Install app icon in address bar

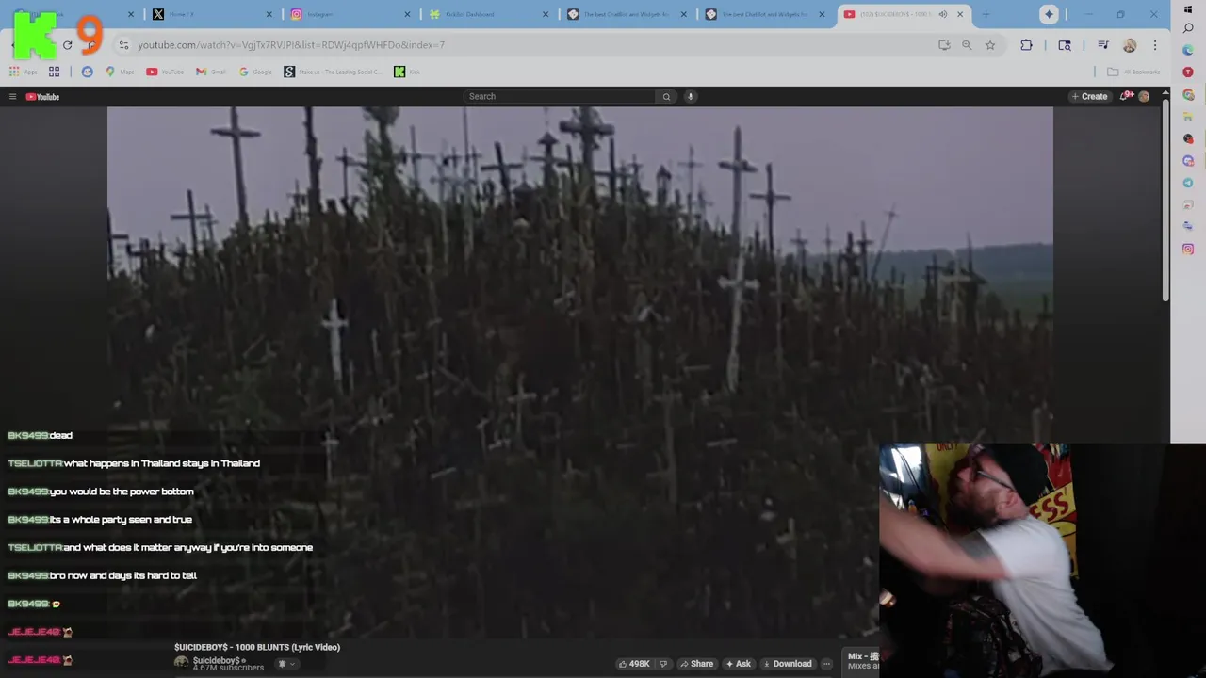click(944, 45)
